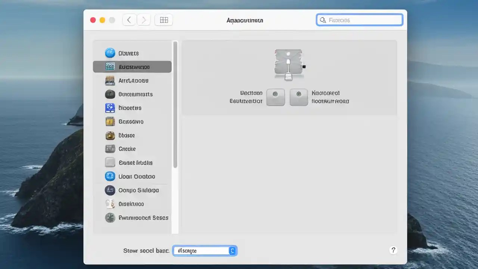Open the 'Miscate' dropdown at the bottom
The height and width of the screenshot is (269, 478).
pos(205,251)
